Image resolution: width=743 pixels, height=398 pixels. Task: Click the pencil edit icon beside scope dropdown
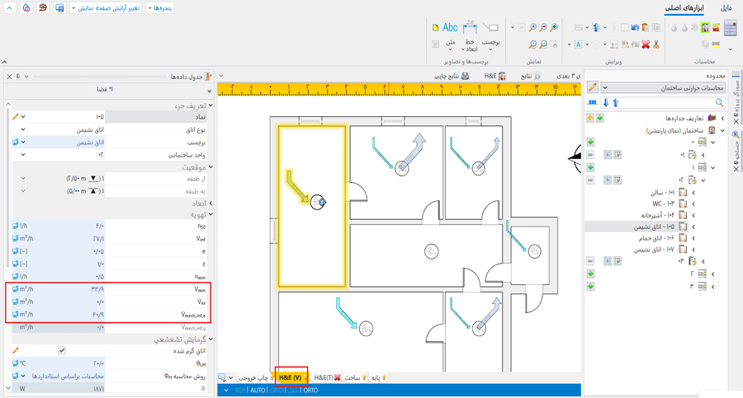(x=592, y=87)
